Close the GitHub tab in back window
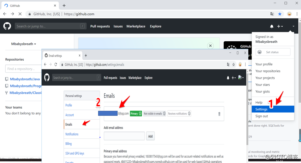Image resolution: width=301 pixels, height=163 pixels. [55, 6]
